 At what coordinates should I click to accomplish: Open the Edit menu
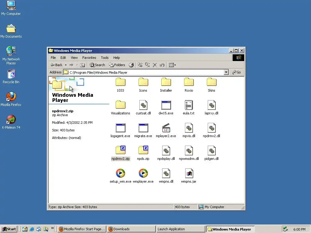coord(63,58)
